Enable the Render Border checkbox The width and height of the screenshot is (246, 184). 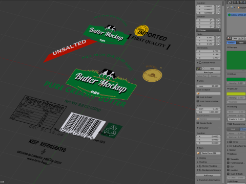(198, 123)
